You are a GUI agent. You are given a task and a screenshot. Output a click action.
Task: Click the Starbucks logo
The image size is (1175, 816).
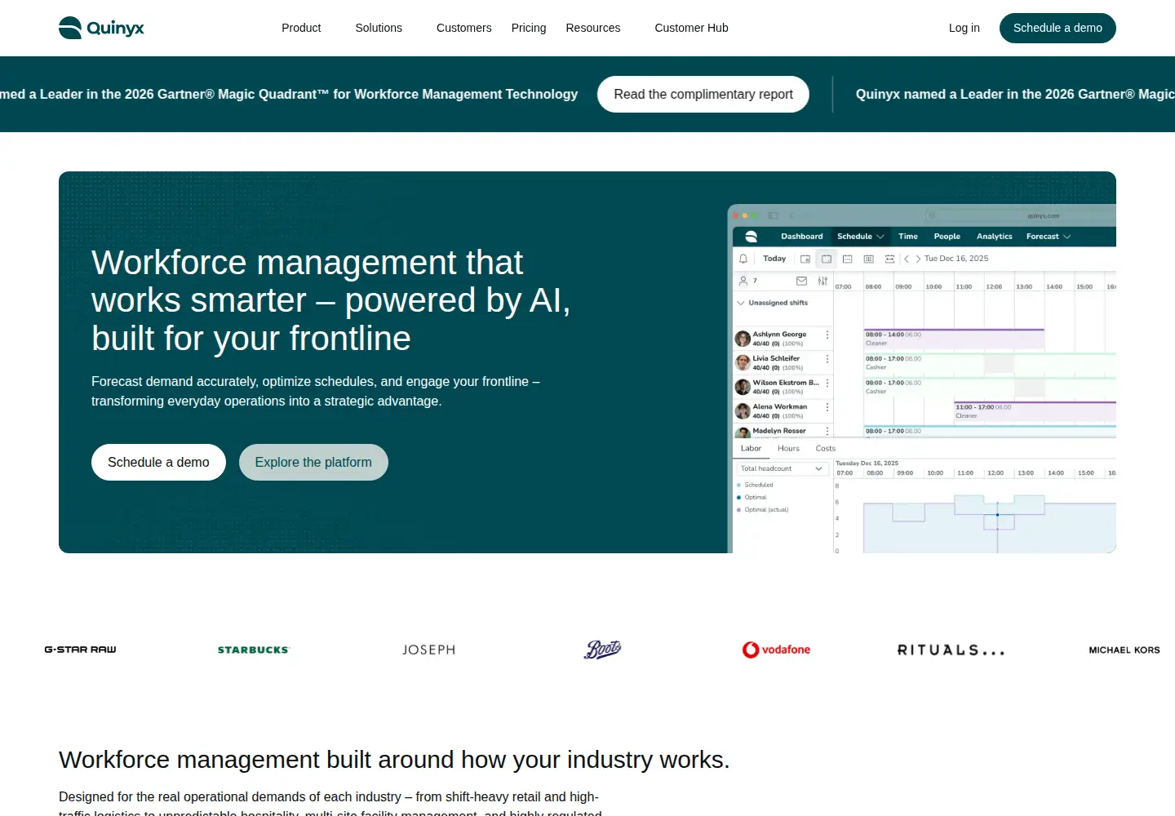(x=254, y=650)
